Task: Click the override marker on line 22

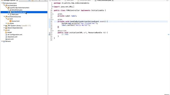Action: point(49,32)
